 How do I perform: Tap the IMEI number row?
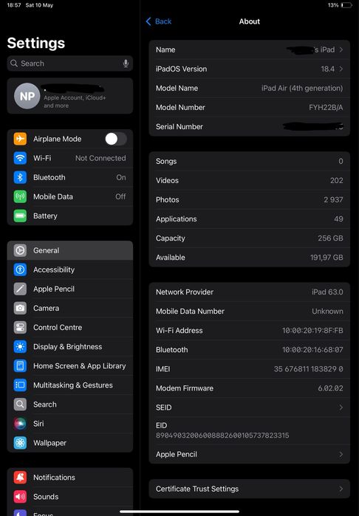tap(250, 369)
